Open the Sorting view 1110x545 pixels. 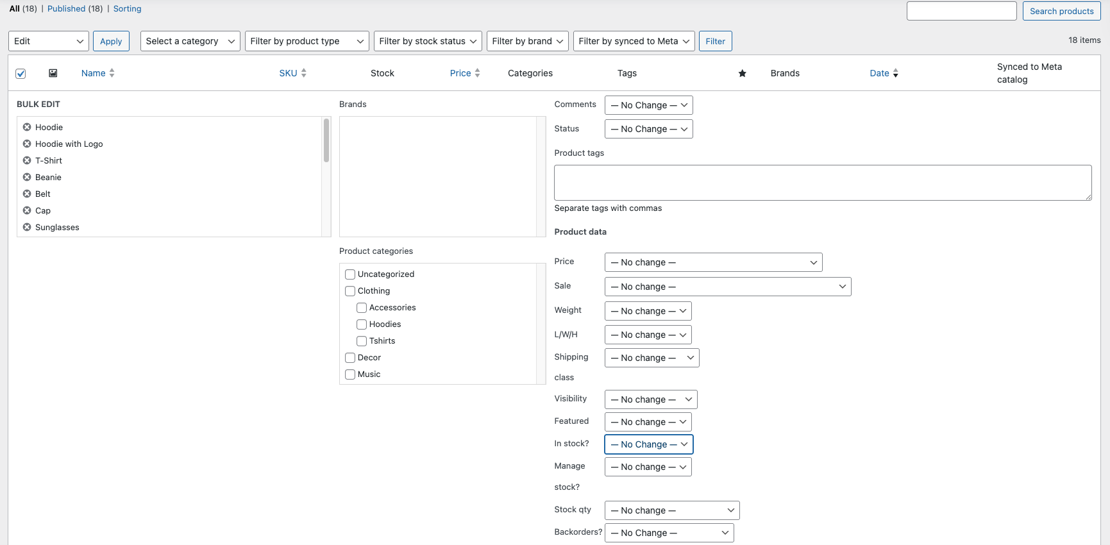(x=127, y=9)
